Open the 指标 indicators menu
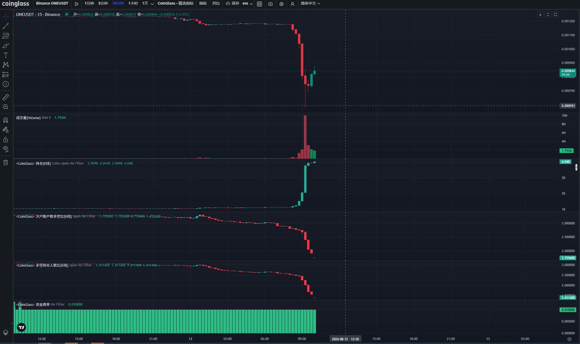Screen dimensions: 580x344 pos(203,3)
